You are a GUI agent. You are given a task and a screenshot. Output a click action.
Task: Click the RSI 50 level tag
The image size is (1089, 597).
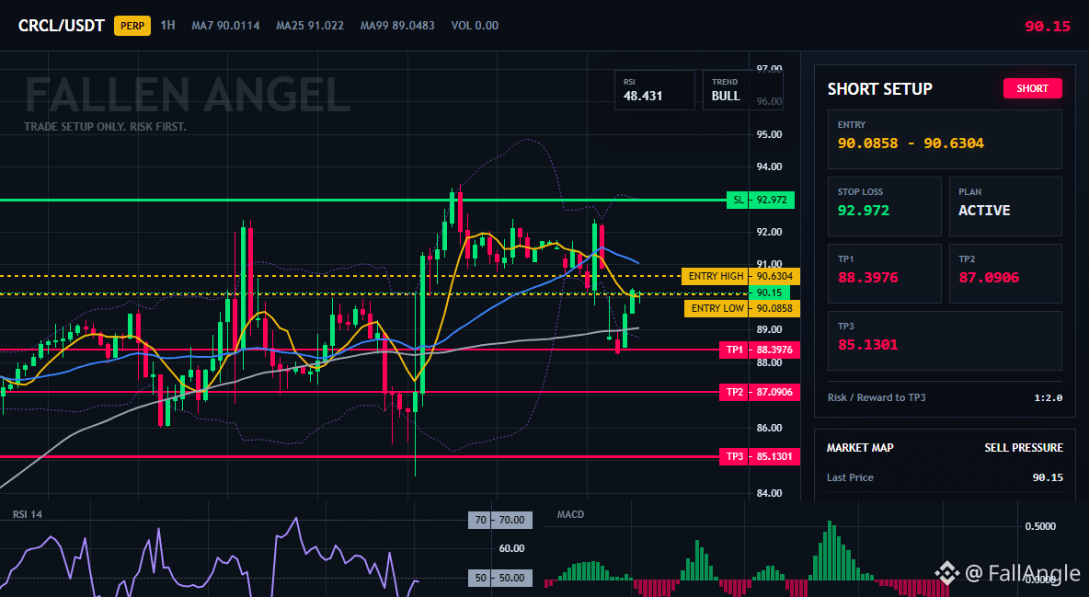coord(500,578)
